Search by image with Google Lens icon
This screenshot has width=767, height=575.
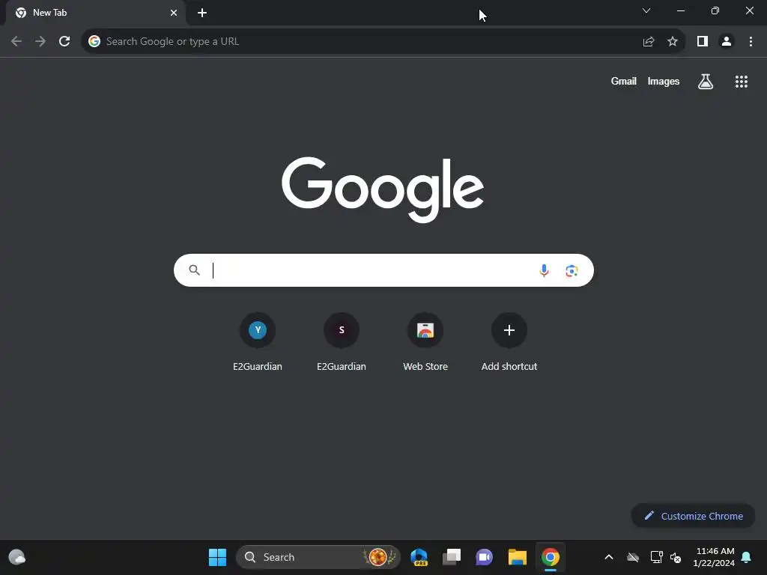pyautogui.click(x=572, y=270)
